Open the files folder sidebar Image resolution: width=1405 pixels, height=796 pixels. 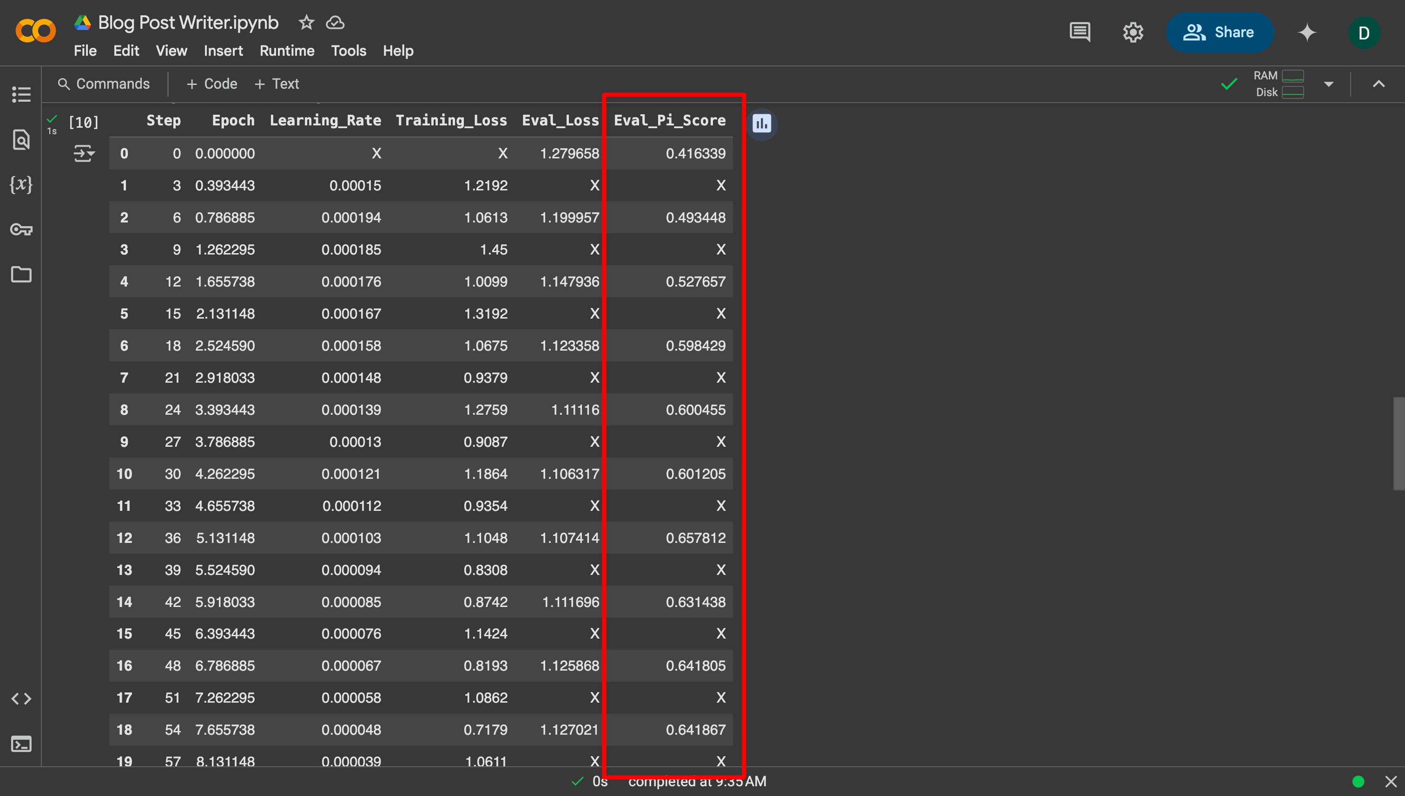(21, 274)
